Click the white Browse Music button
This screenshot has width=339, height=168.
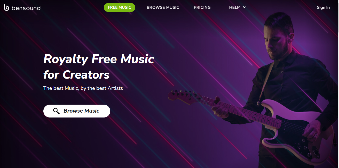tap(77, 111)
